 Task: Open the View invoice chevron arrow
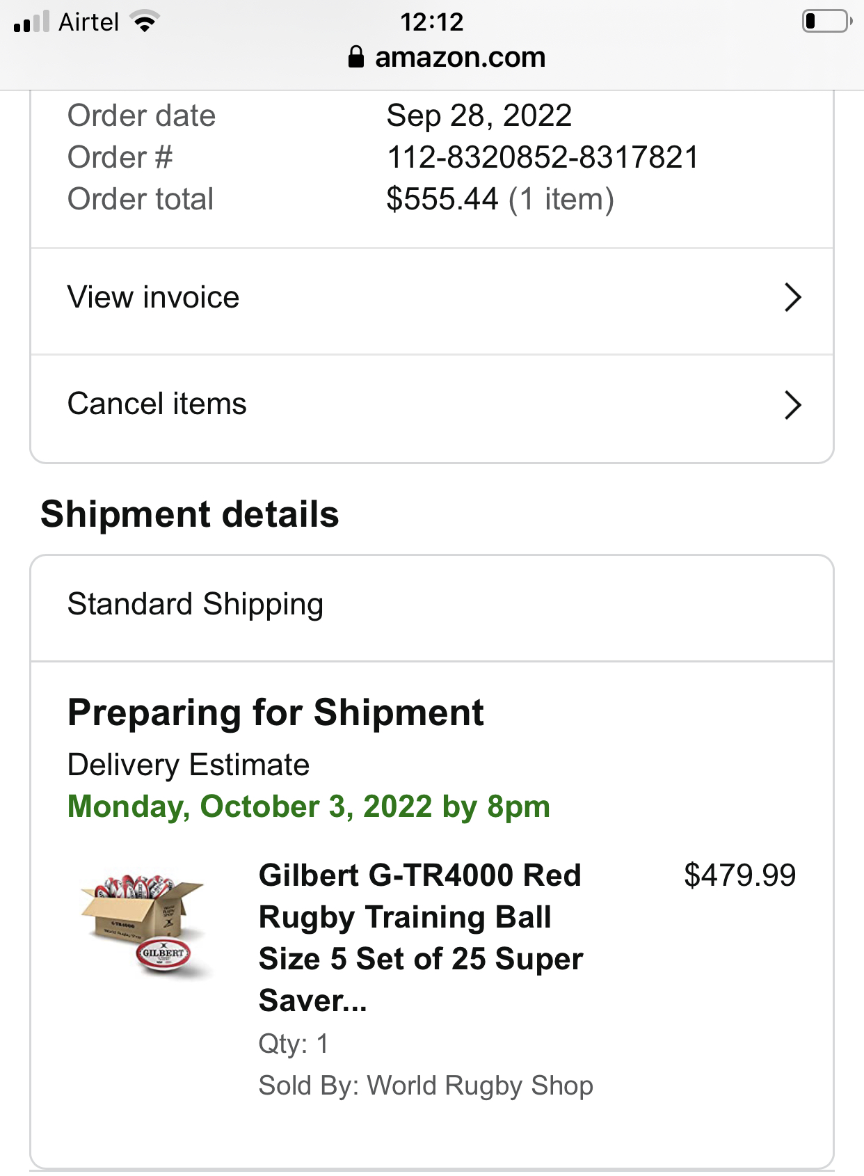coord(792,298)
